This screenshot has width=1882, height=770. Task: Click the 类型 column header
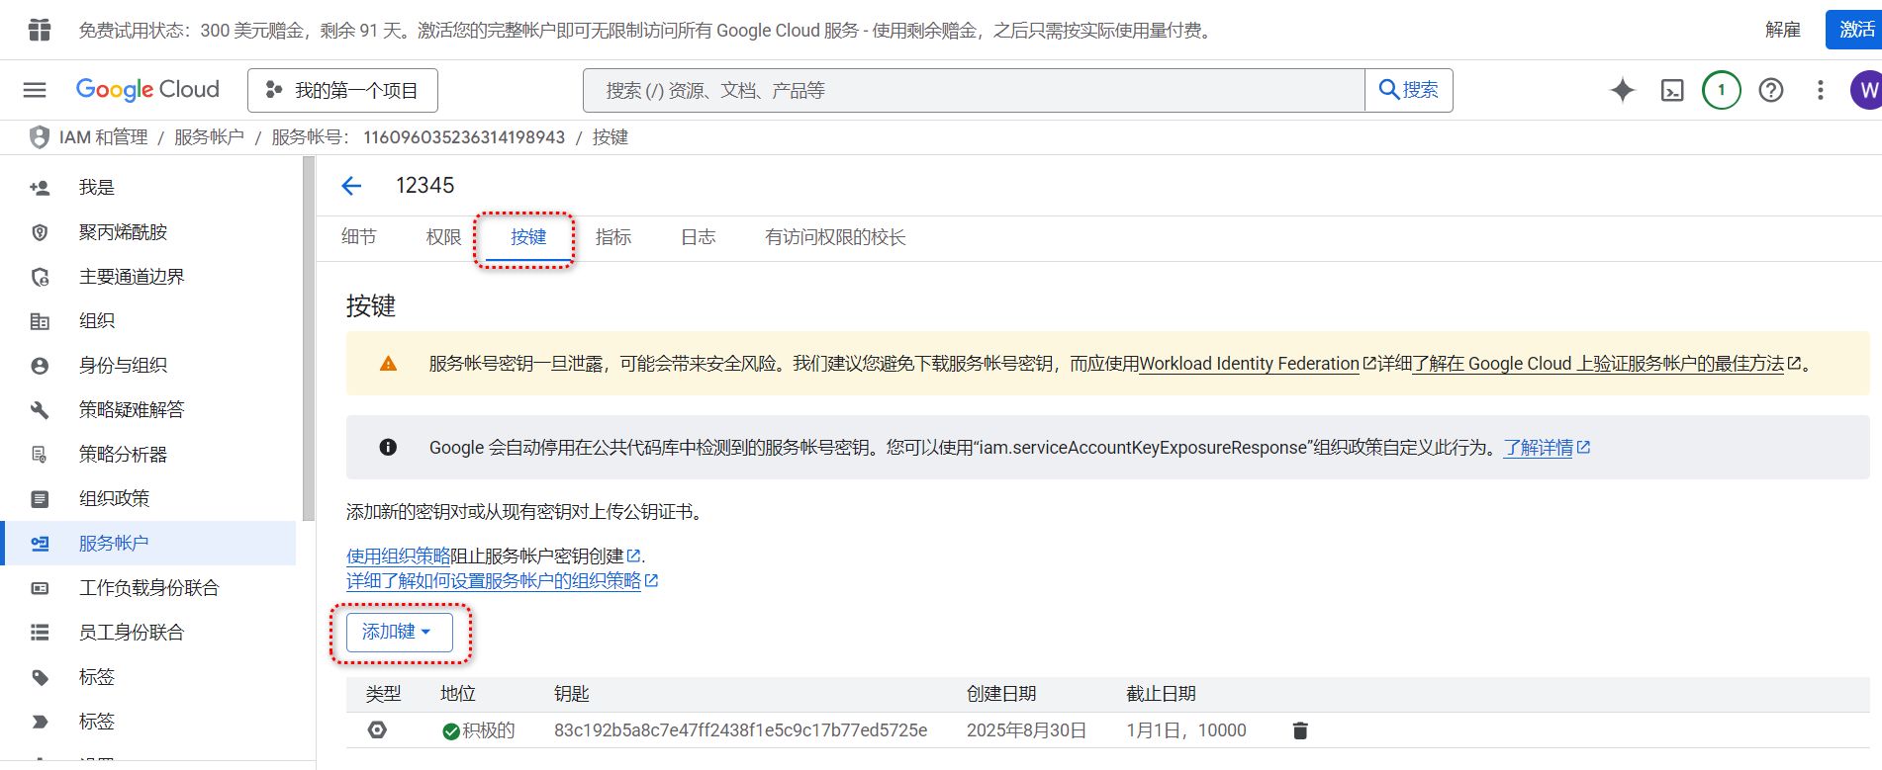pyautogui.click(x=383, y=694)
